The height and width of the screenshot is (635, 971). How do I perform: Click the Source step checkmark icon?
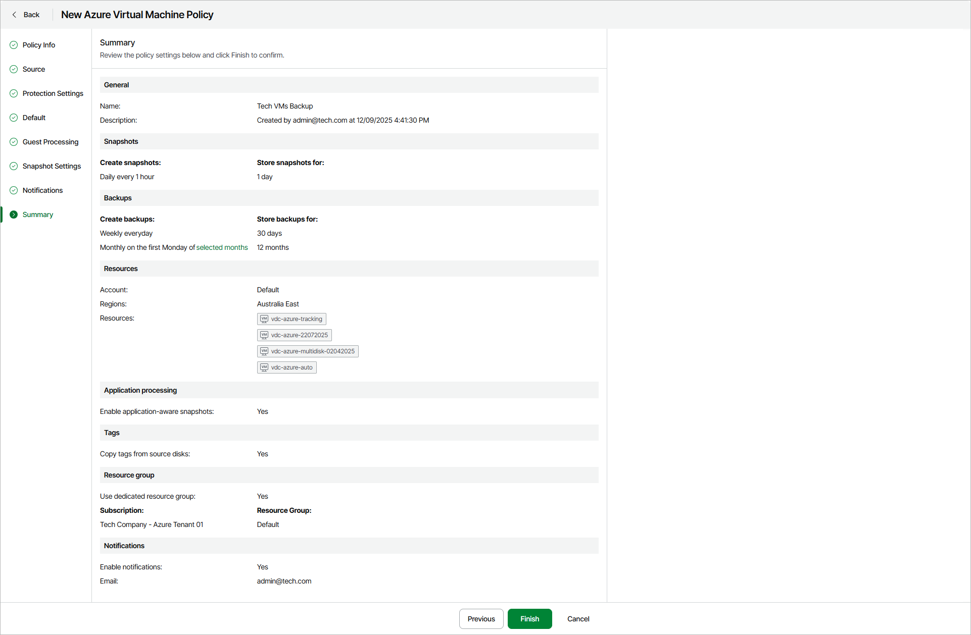pos(14,69)
